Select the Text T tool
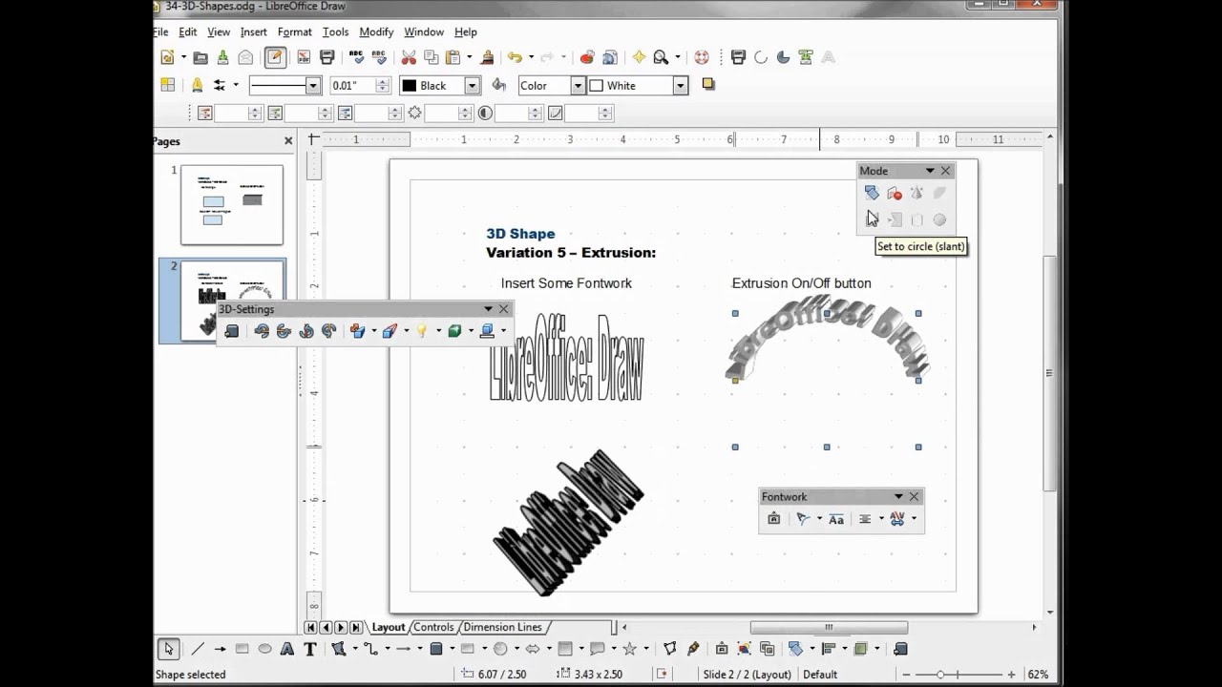Viewport: 1222px width, 687px height. tap(310, 649)
